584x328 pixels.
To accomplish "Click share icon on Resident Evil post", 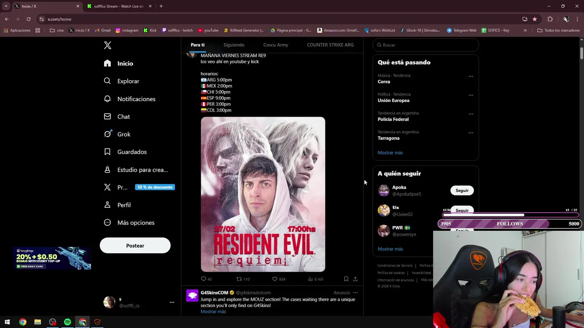I will point(355,279).
